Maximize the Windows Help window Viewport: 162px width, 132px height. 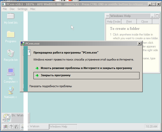pos(157,16)
